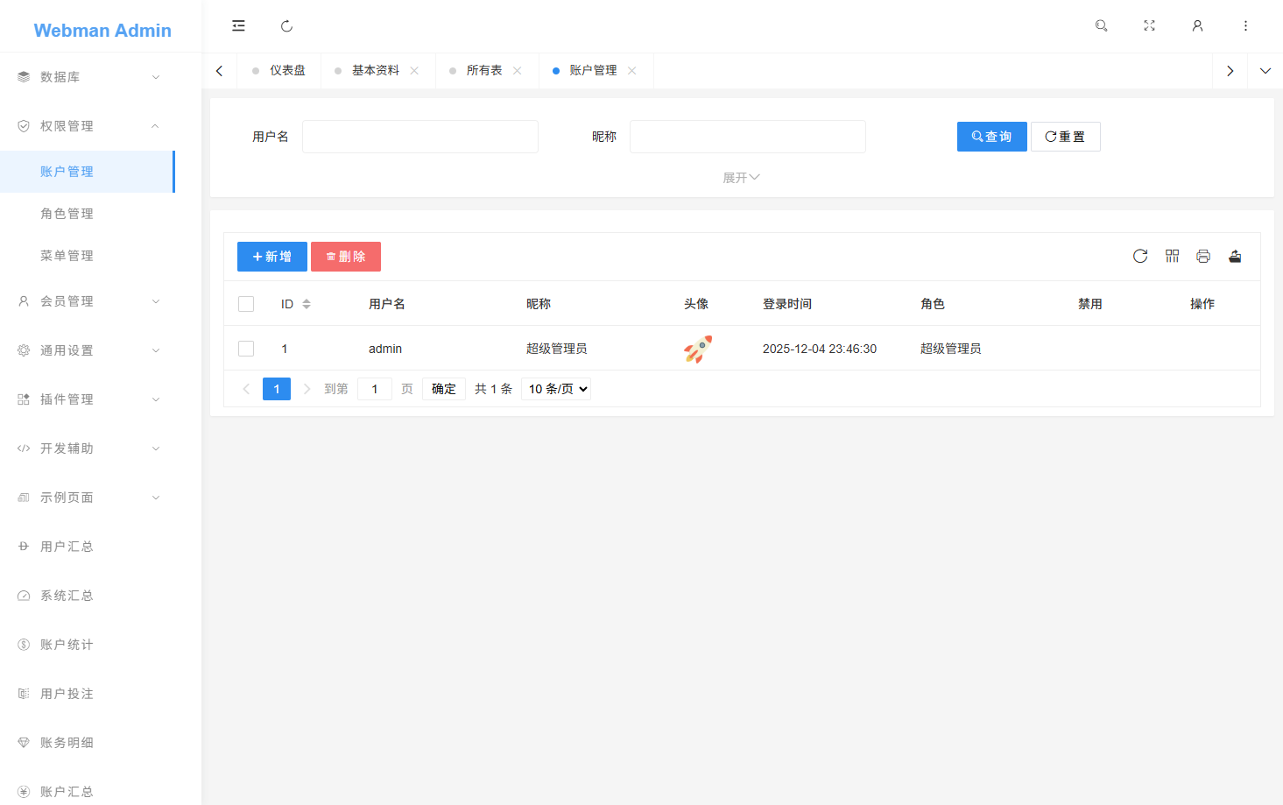
Task: Click the print icon on the table toolbar
Action: 1203,256
